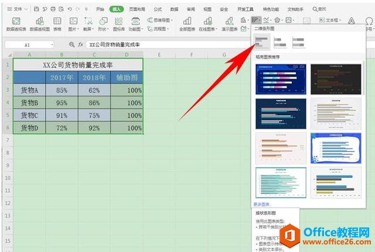375x252 pixels.
Task: Click the zoom magnifier beside fx
Action: (x=71, y=44)
